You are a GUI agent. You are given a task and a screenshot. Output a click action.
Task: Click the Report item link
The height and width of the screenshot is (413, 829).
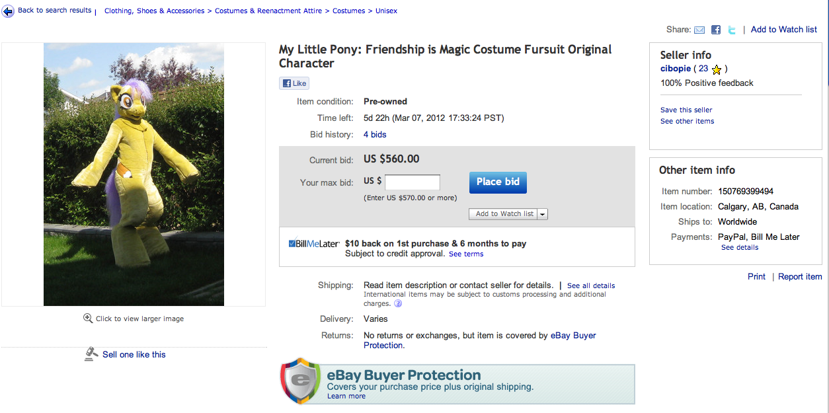tap(800, 277)
